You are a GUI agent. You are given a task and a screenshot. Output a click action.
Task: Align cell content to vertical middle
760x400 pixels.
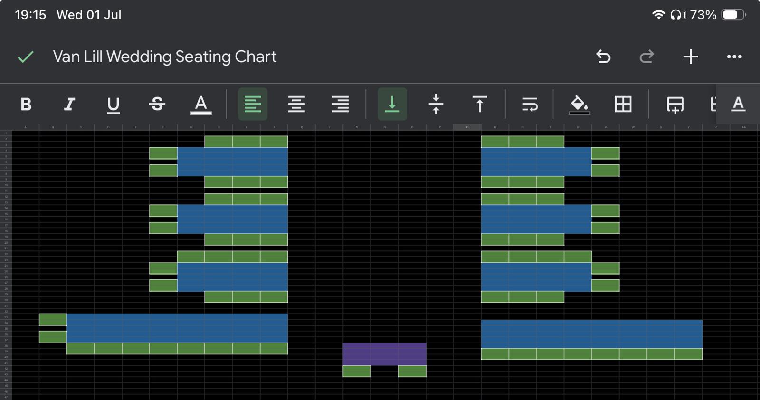(x=436, y=104)
